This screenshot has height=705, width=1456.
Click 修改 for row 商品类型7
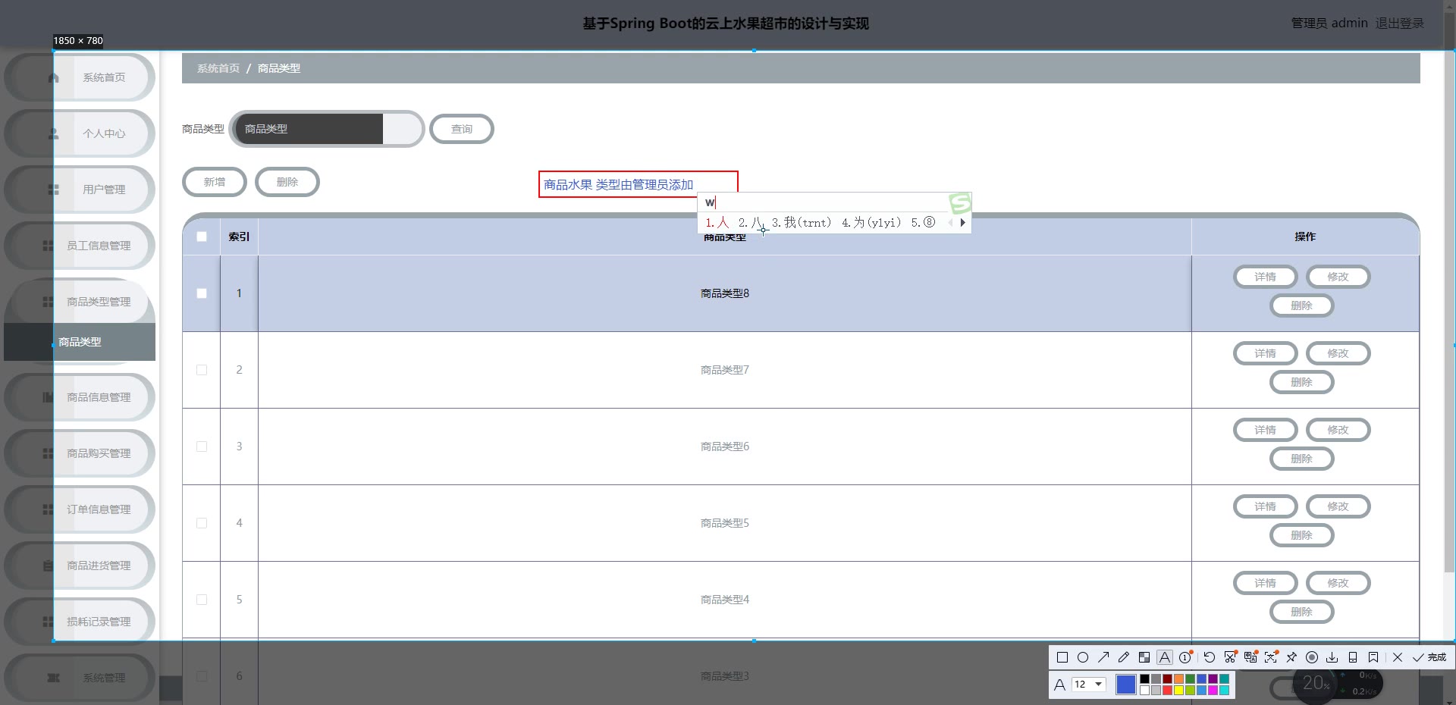click(x=1338, y=353)
